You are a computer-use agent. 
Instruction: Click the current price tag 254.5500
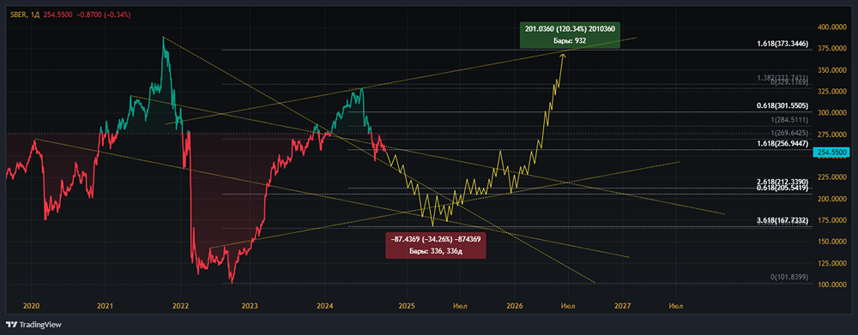click(x=831, y=153)
